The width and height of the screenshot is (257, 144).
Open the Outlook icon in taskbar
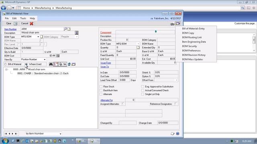tap(27, 141)
